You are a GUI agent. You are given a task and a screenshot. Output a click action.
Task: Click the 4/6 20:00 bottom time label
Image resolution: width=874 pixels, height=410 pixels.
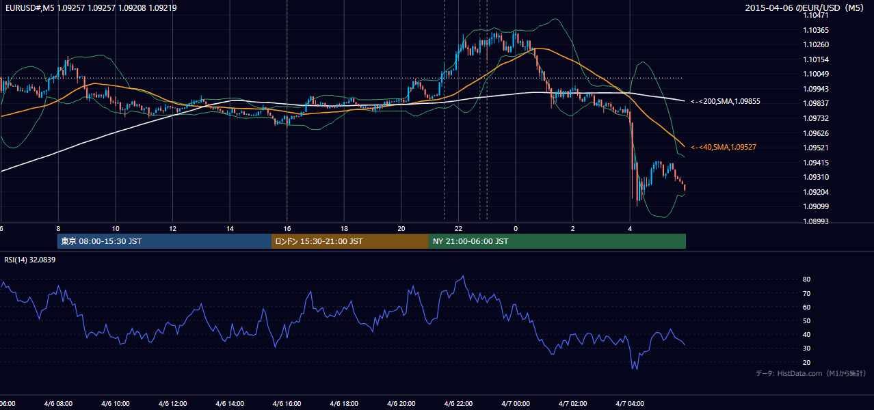point(401,404)
